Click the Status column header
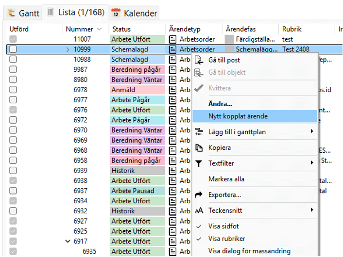 click(x=121, y=29)
